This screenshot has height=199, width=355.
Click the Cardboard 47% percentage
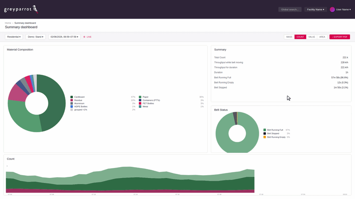133,97
